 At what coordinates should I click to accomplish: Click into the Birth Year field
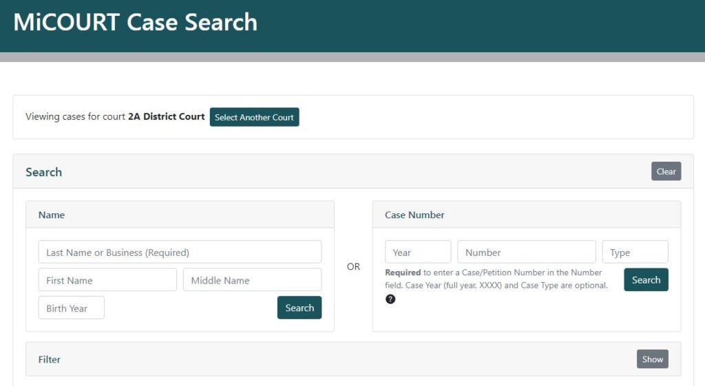(72, 308)
